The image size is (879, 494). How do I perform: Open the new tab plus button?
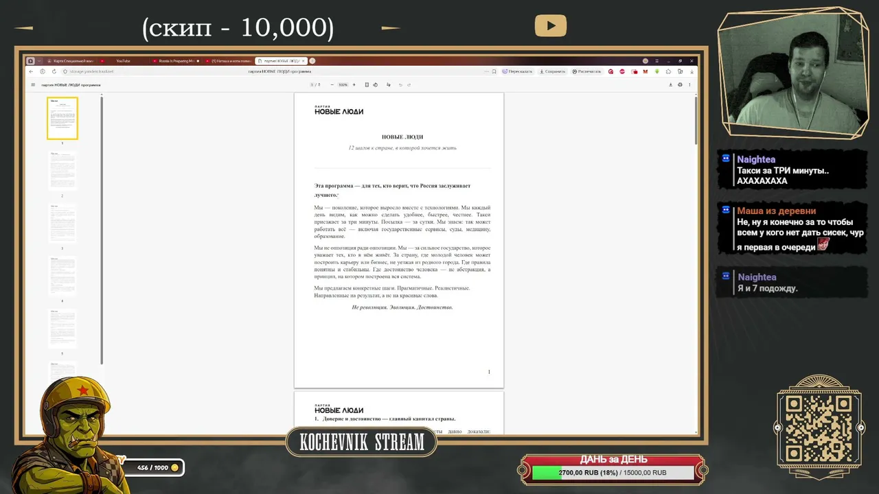(x=312, y=61)
